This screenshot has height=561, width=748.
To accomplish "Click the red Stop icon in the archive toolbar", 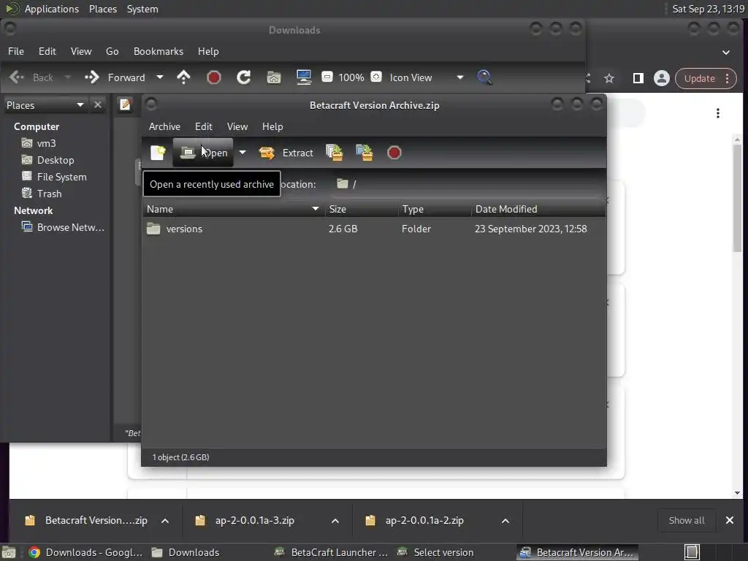I will pos(394,153).
